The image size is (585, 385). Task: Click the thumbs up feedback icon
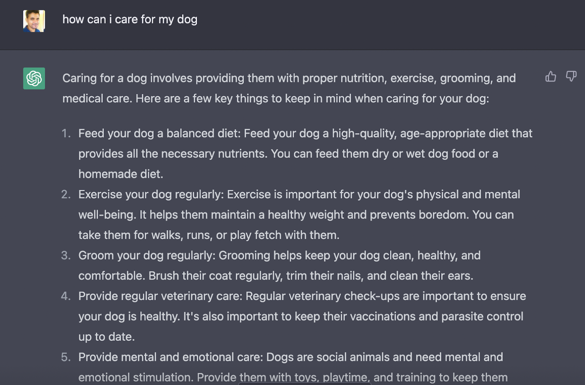(x=550, y=76)
